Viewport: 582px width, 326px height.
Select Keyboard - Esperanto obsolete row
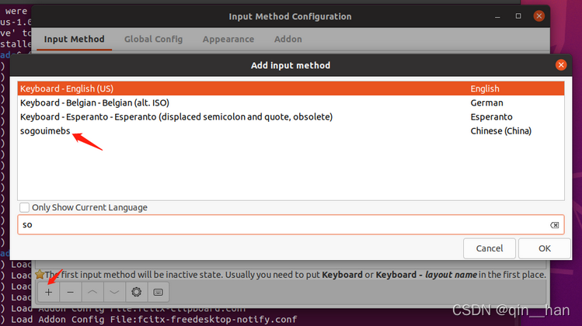[291, 117]
